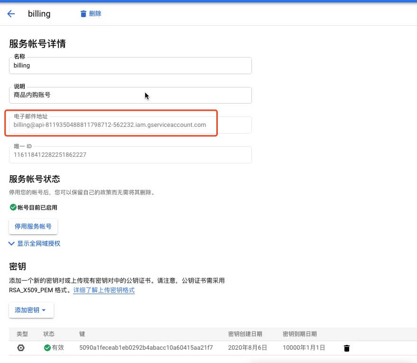Click the green 有效 status check icon
Screen dimensions: 417x363
47,348
